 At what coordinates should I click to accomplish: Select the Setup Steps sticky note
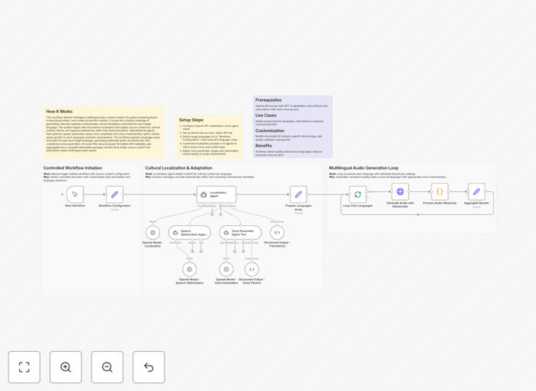(209, 136)
